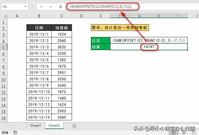
Task: Click cell with value 1350
Action: tap(62, 60)
